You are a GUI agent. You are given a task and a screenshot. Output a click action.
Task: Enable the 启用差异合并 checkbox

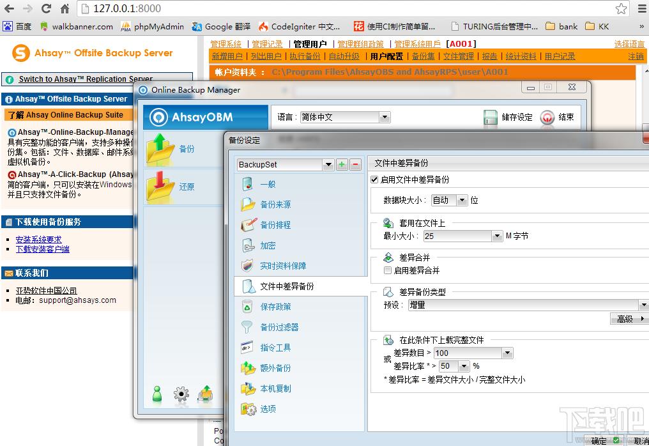point(387,270)
